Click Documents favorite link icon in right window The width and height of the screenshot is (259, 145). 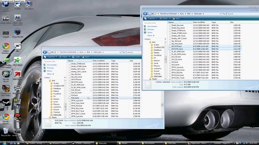(x=145, y=26)
